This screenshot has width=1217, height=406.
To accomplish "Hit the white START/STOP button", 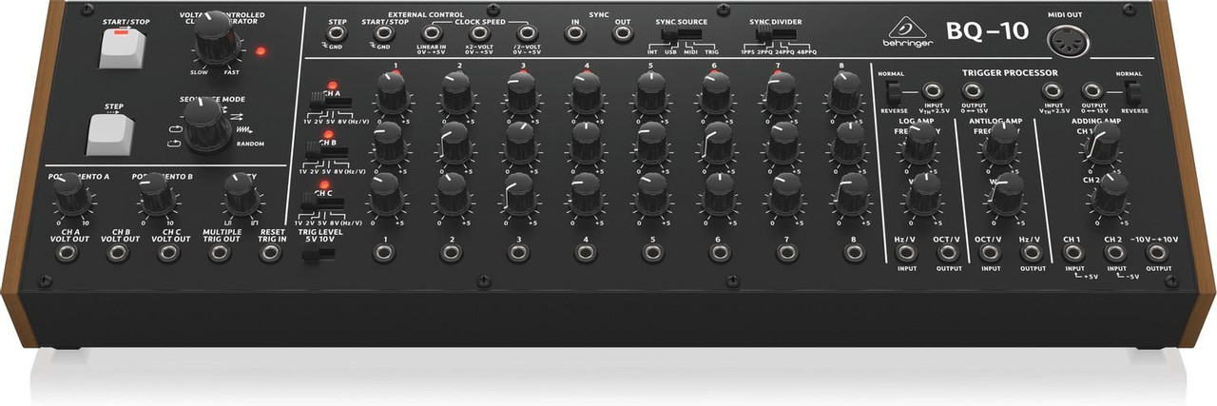I will pyautogui.click(x=126, y=47).
